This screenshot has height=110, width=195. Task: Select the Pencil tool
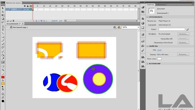[x=3, y=41]
